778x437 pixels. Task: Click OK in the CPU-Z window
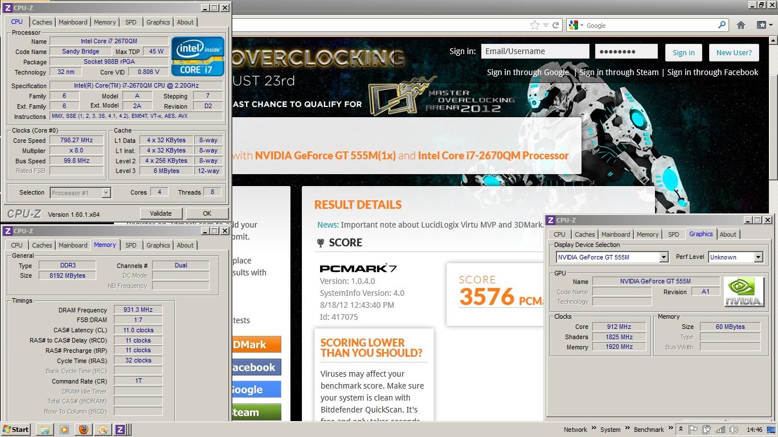(x=207, y=213)
